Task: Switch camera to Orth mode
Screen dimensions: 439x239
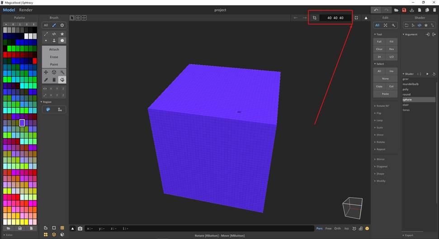Action: 337,229
